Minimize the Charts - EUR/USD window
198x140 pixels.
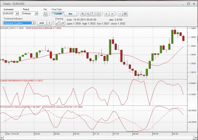click(x=183, y=4)
